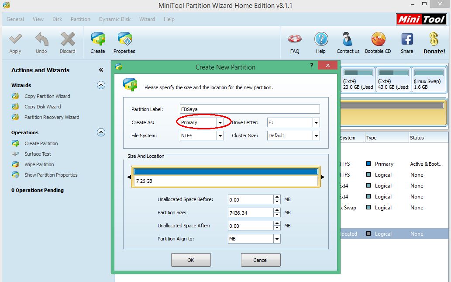
Task: Click the Discard X icon
Action: pyautogui.click(x=68, y=40)
